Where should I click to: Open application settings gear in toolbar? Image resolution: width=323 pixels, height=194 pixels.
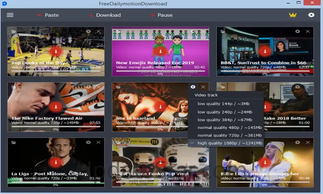tap(311, 15)
